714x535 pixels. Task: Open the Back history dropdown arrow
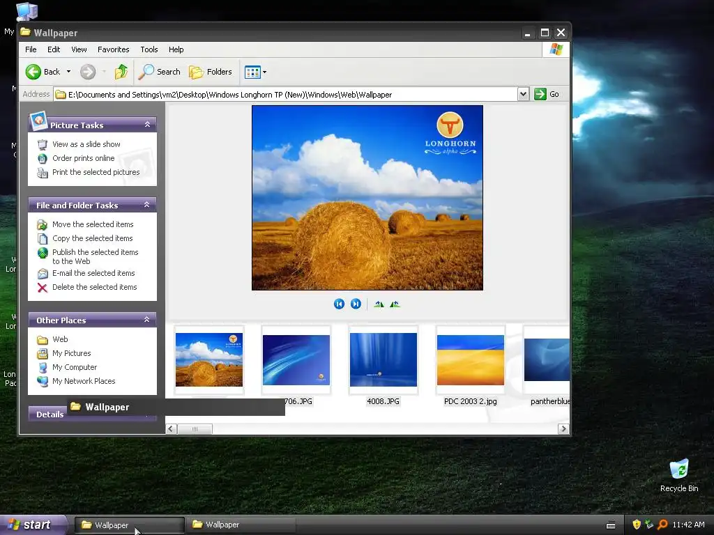(69, 72)
